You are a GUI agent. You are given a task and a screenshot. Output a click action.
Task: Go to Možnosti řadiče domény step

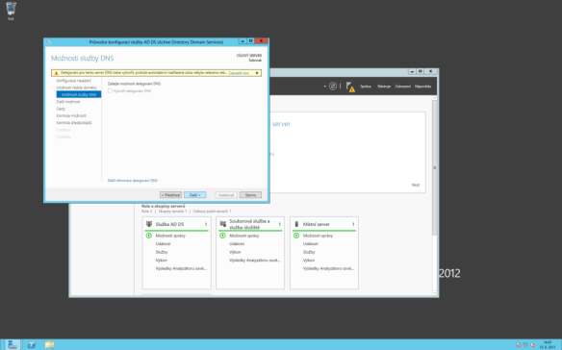[76, 87]
